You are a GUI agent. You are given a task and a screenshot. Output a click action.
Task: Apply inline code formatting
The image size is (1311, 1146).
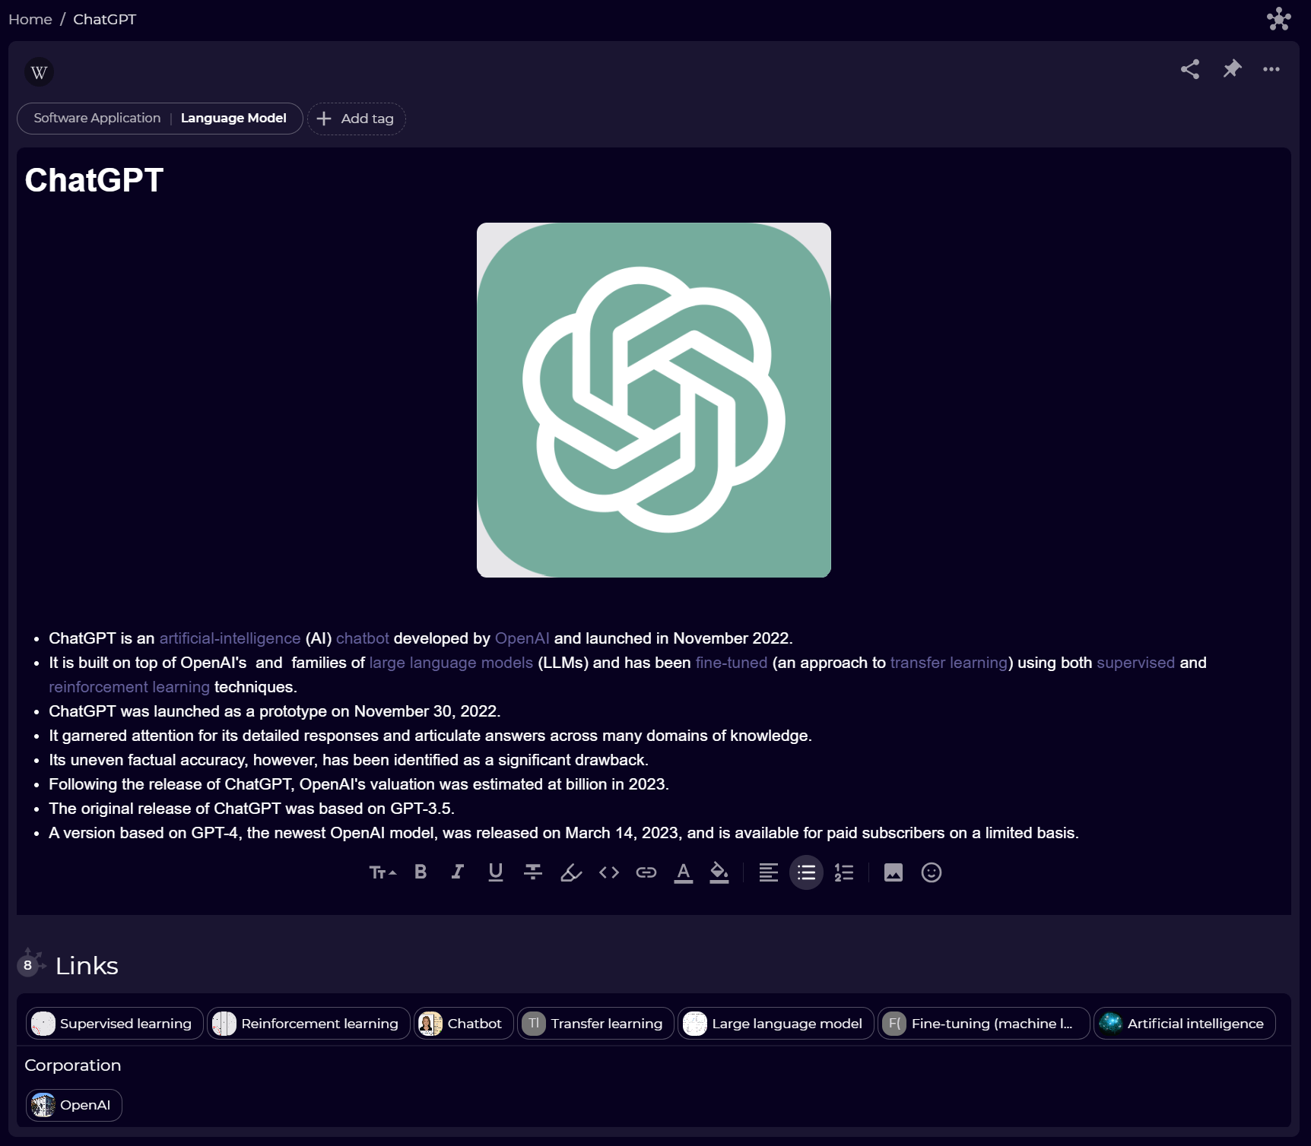608,872
